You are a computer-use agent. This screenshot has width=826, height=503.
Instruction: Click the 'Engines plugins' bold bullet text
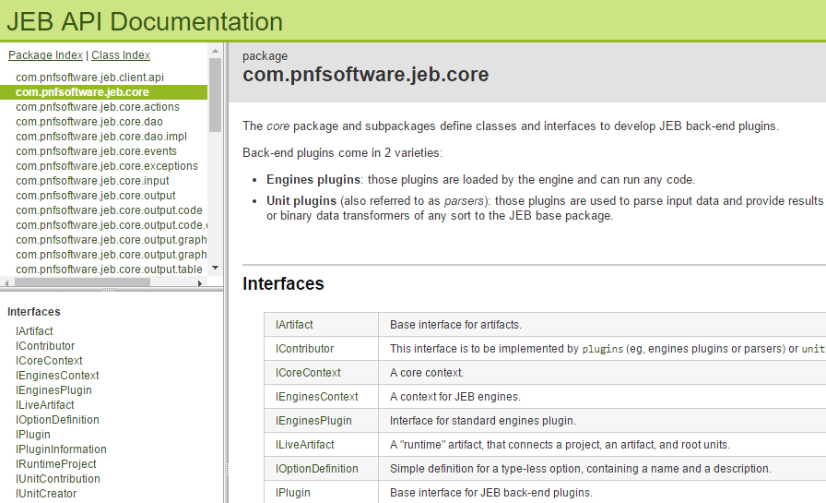313,180
